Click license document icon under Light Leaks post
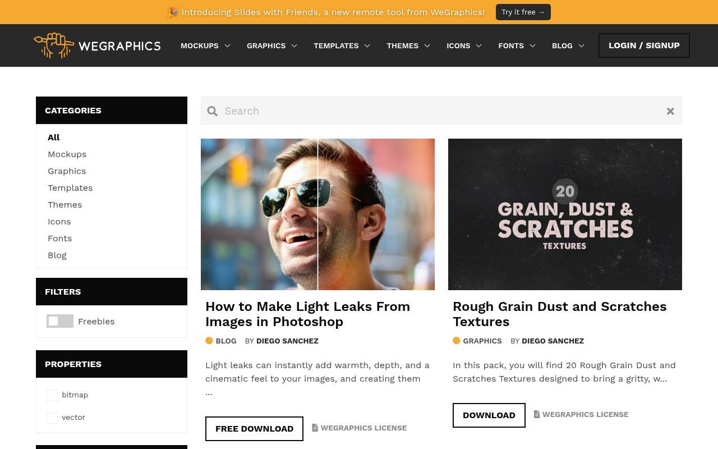The height and width of the screenshot is (449, 718). pos(315,428)
